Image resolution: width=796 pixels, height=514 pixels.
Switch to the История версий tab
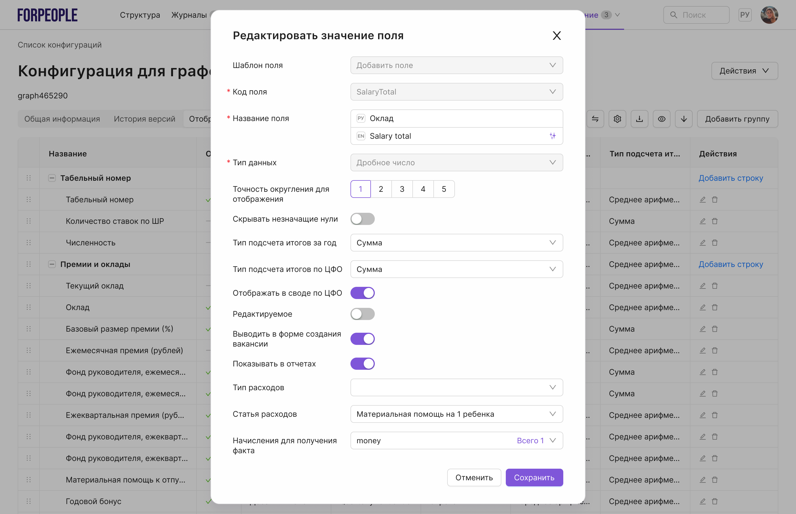(144, 119)
